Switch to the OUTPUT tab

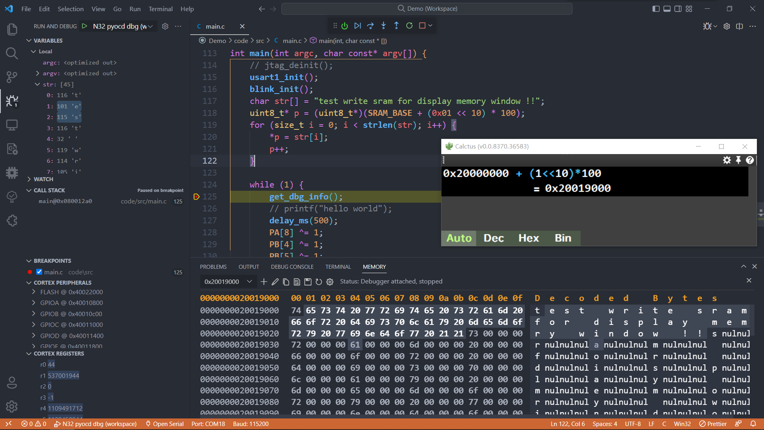pyautogui.click(x=249, y=267)
